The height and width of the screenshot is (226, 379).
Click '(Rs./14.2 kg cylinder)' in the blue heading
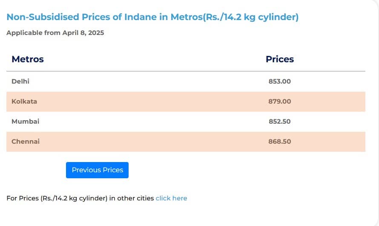pos(250,17)
